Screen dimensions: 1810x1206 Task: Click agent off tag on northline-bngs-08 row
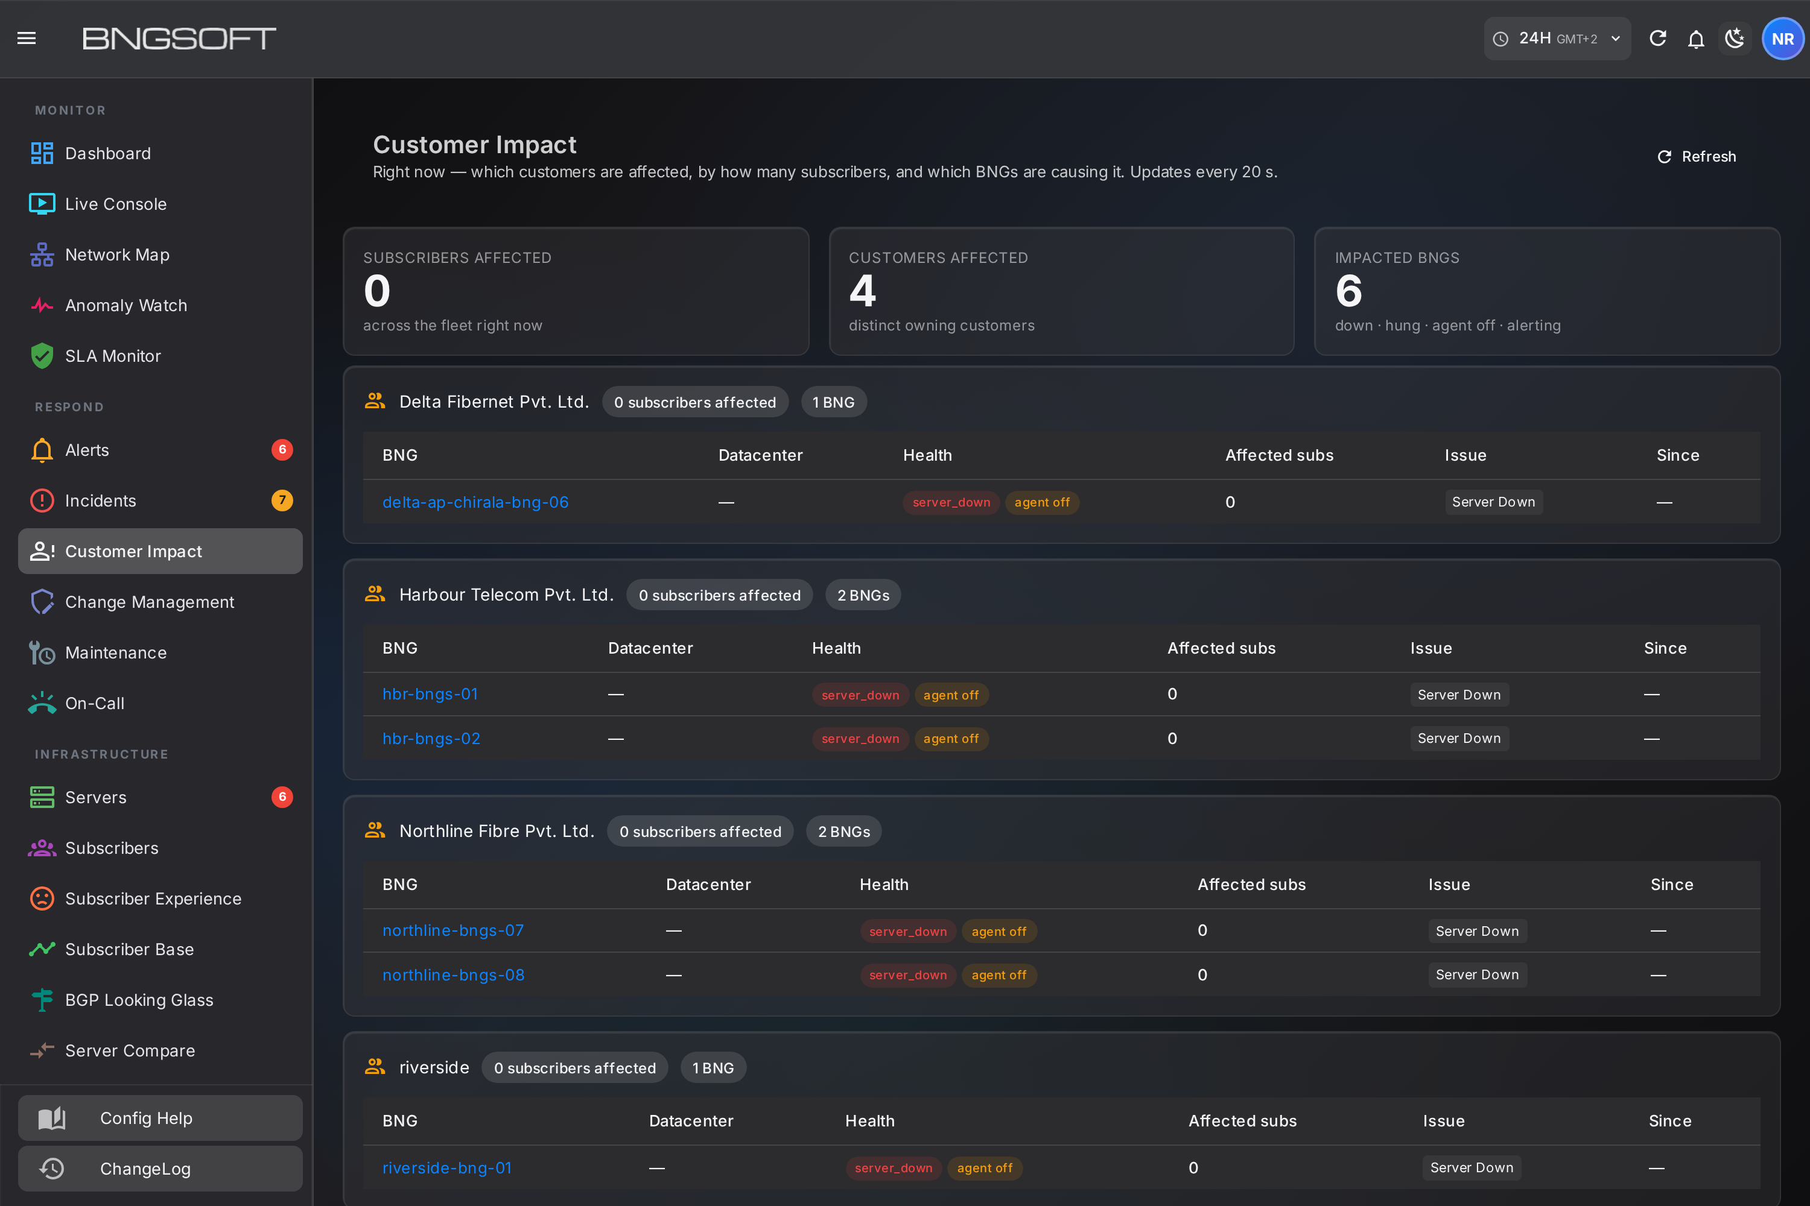[999, 975]
